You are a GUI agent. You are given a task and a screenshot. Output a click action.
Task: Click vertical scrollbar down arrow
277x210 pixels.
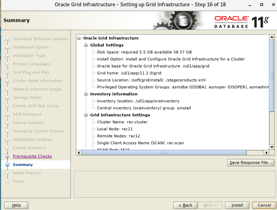click(271, 147)
